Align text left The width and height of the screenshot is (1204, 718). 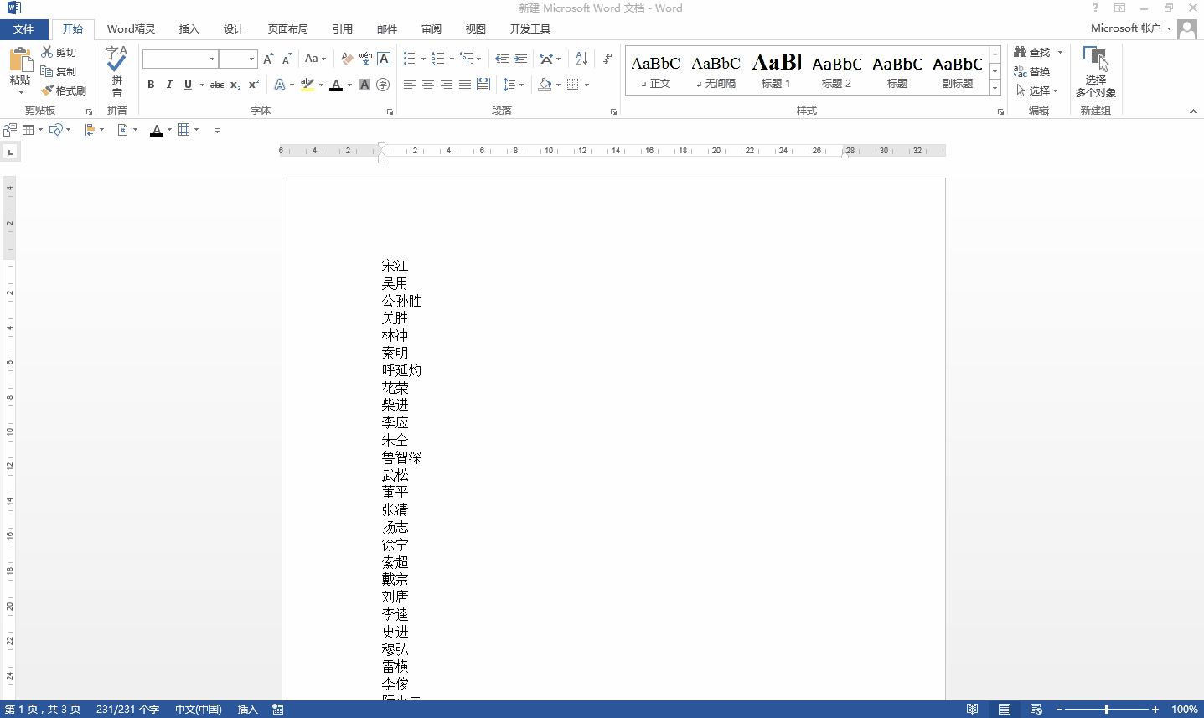click(x=409, y=85)
